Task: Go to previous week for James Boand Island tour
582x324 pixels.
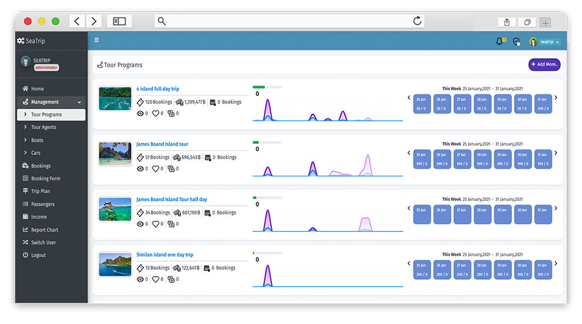Action: point(409,153)
